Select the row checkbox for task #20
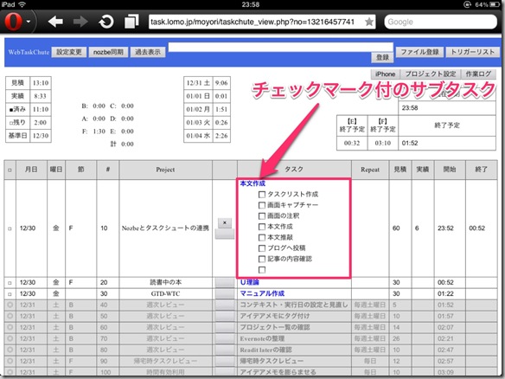 10,283
